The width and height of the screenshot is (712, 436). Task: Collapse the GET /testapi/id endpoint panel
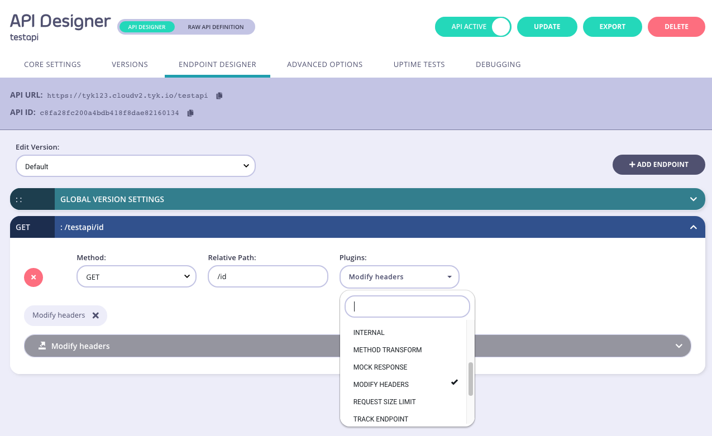pyautogui.click(x=693, y=227)
